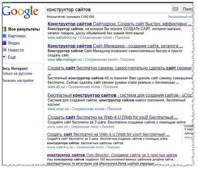The width and height of the screenshot is (198, 170).
Task: Click the www.a5.ru/ URL text
Action: (x=56, y=87)
